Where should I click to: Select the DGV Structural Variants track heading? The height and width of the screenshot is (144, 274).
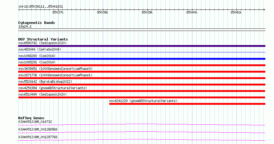(43, 39)
